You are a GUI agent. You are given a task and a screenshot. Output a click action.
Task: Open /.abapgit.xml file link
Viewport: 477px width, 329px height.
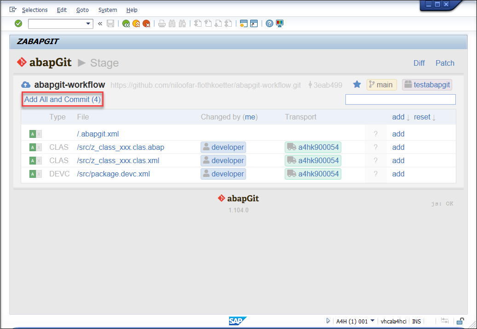[98, 134]
